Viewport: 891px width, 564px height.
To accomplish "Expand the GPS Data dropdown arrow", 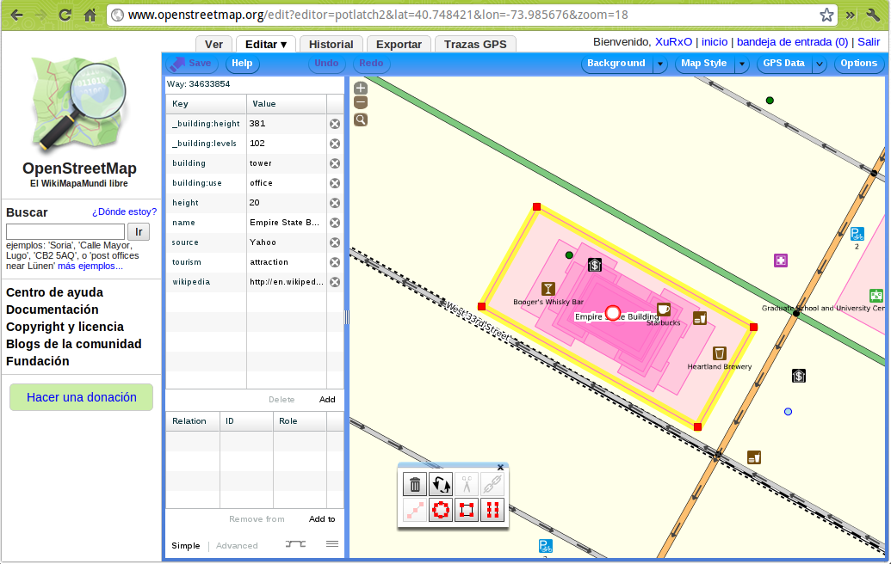I will point(820,64).
